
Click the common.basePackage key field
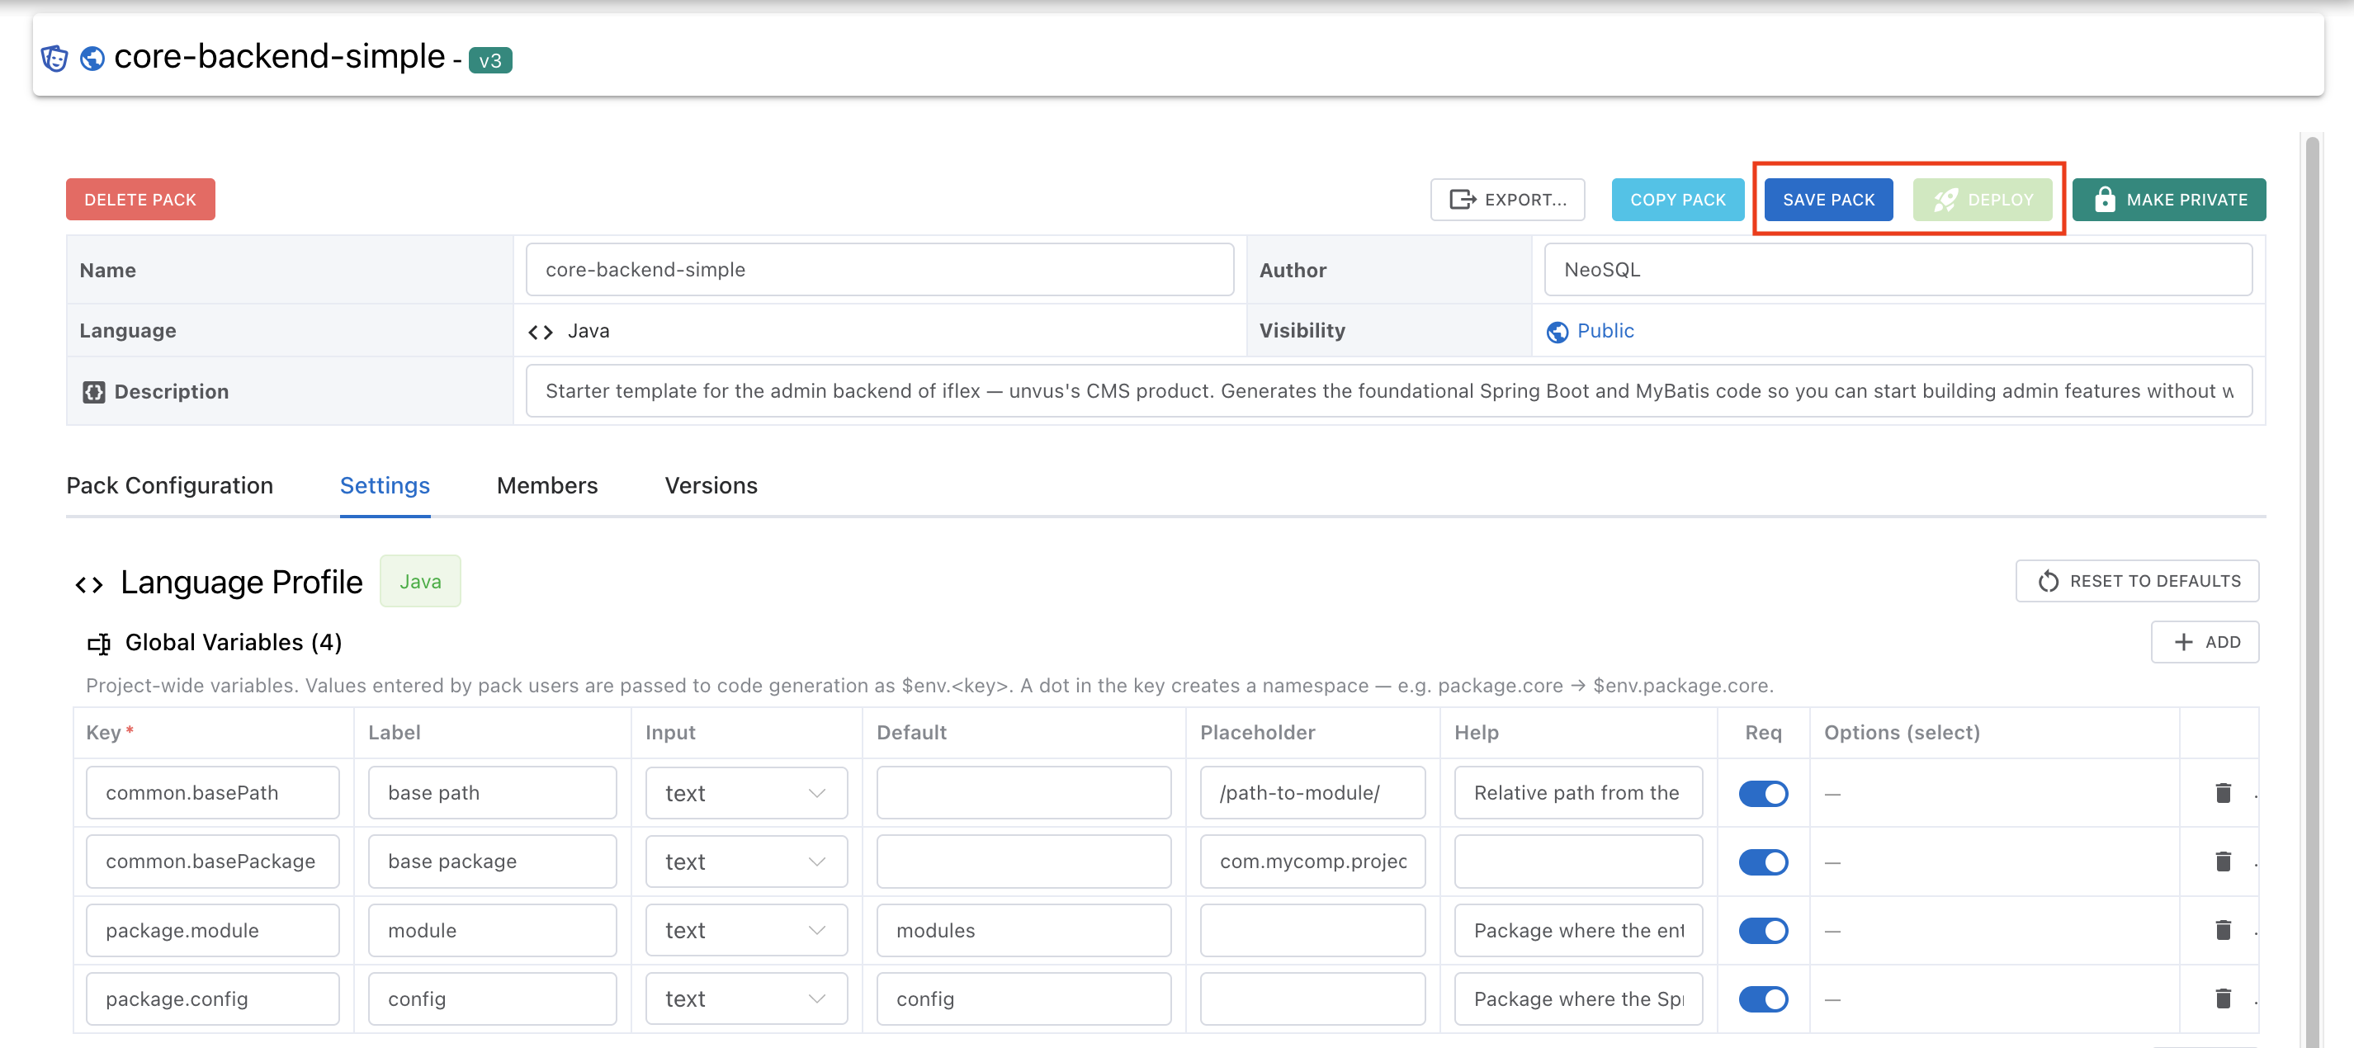pyautogui.click(x=212, y=862)
